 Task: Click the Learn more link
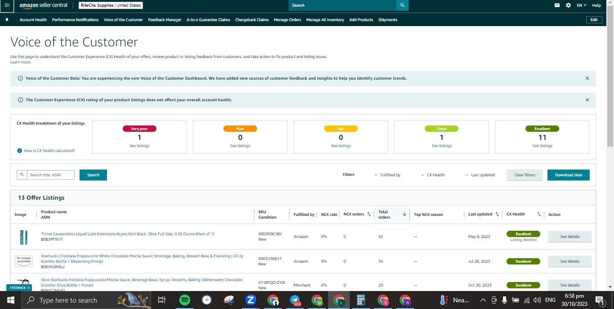(20, 62)
